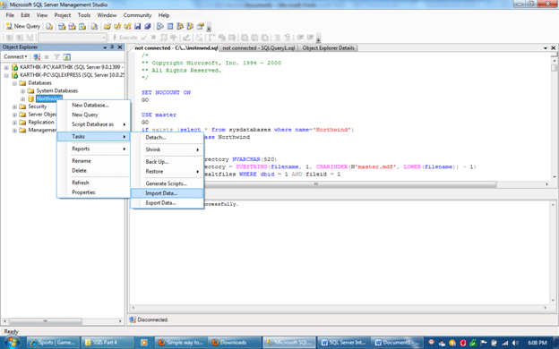Open the Community menu
Viewport: 559px width, 349px height.
point(137,15)
